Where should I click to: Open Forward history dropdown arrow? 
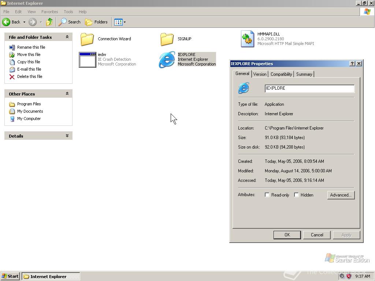(x=41, y=22)
